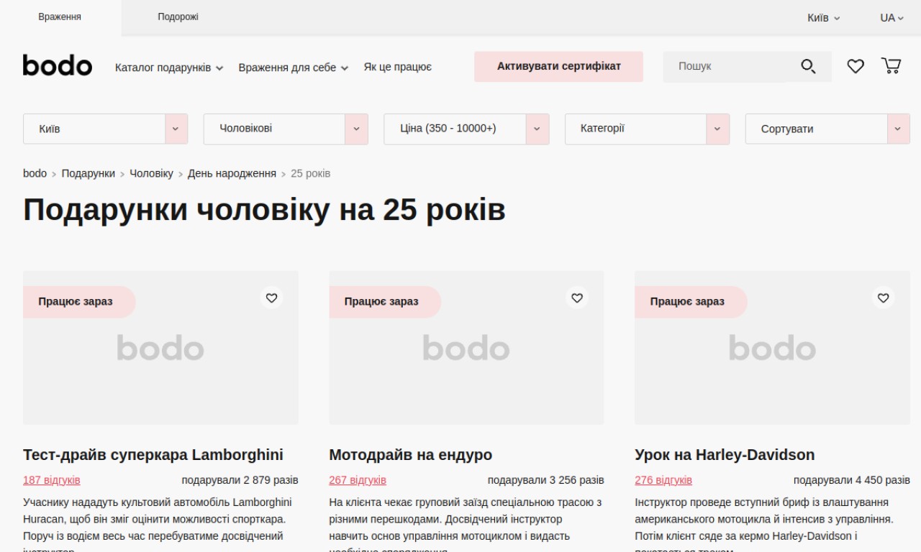Go to bodo breadcrumb link
This screenshot has width=921, height=552.
click(35, 173)
